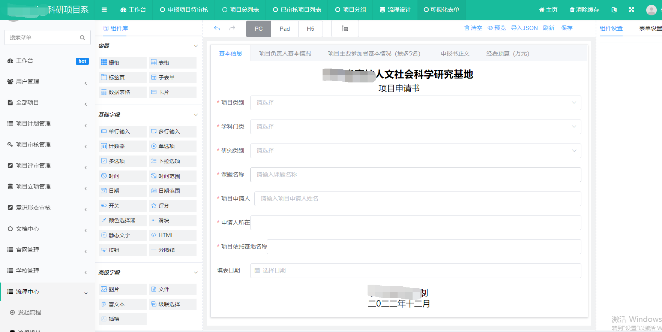Select the 卡片 card component
The image size is (662, 332).
(173, 92)
